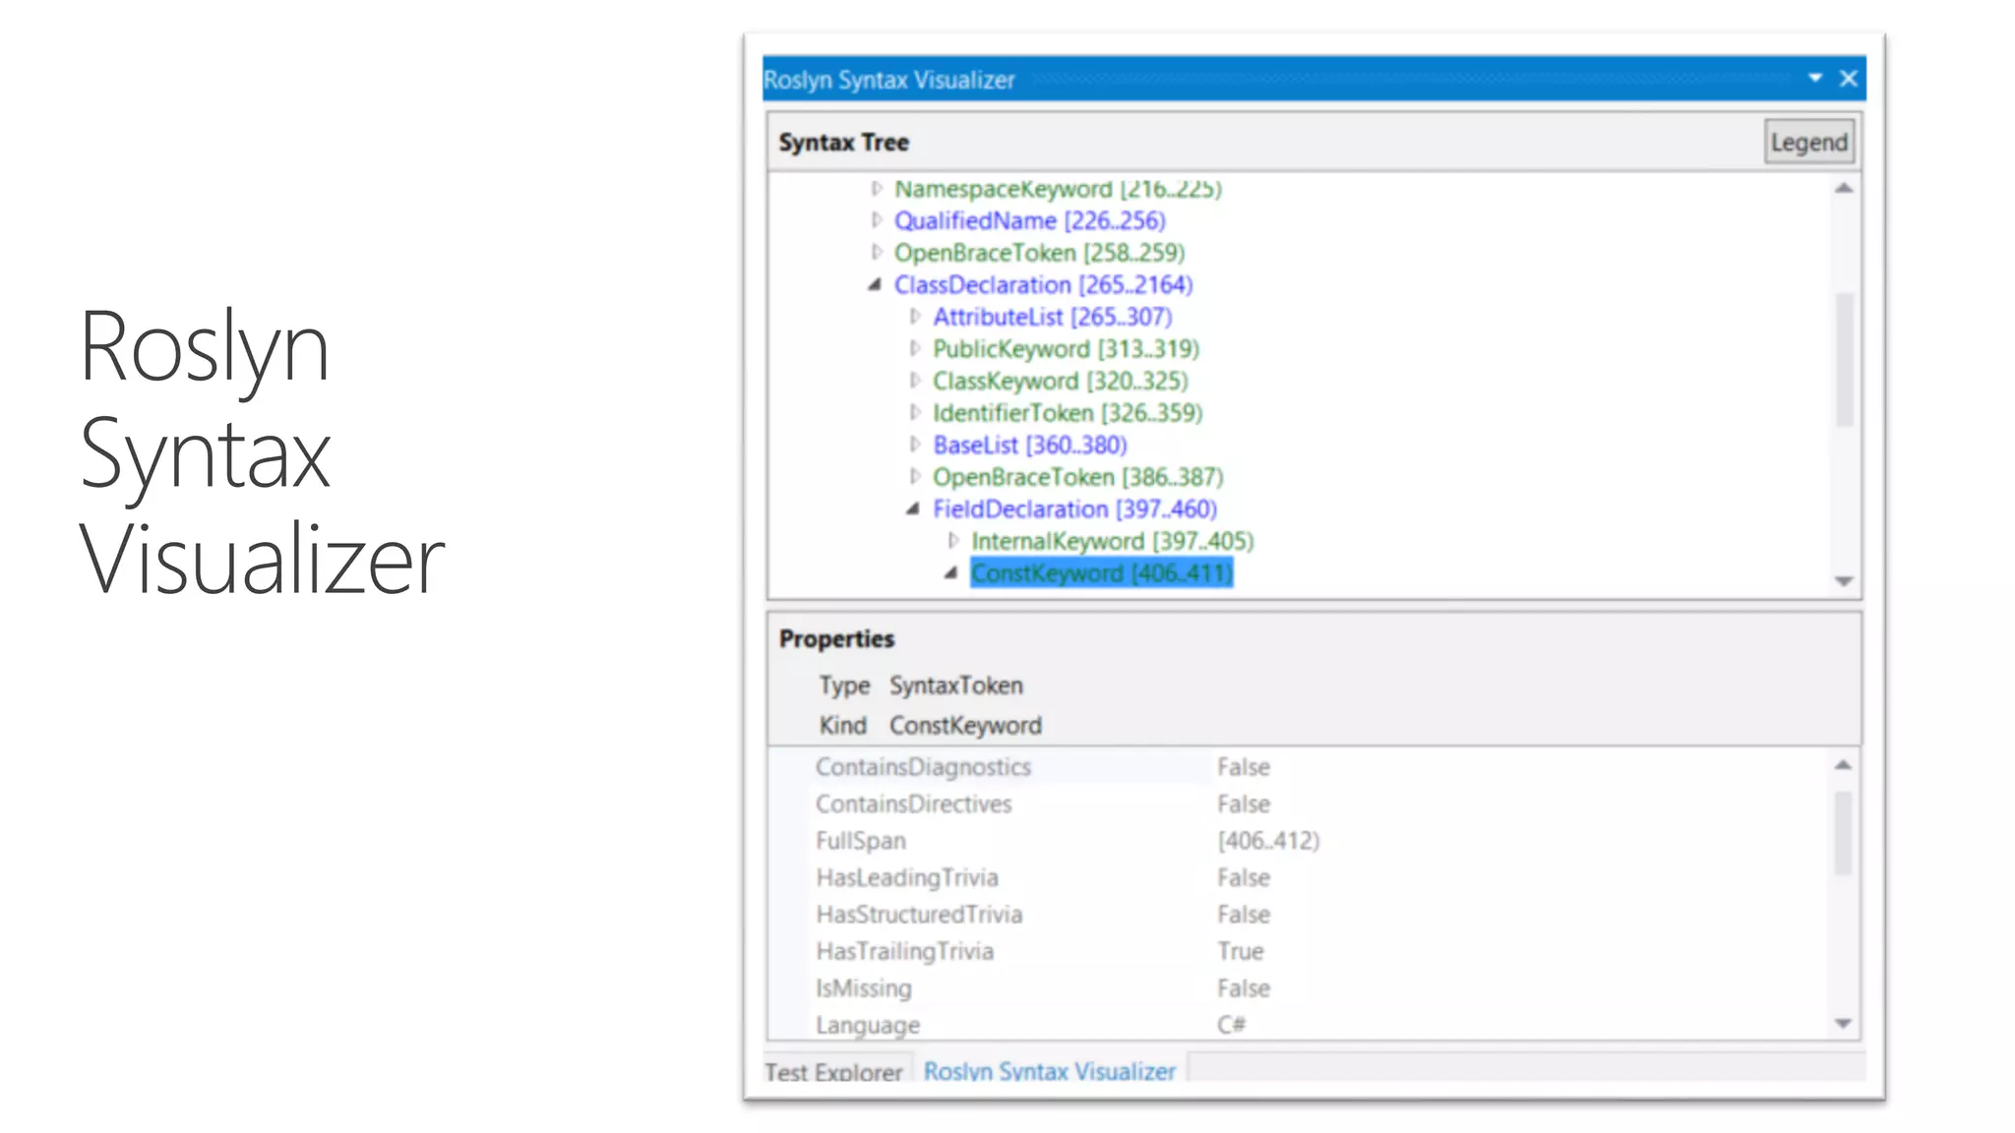Click the Legend button

click(1808, 143)
